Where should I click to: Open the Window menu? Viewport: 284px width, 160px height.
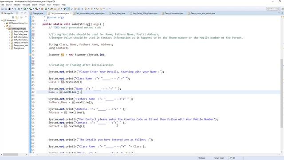click(x=56, y=5)
